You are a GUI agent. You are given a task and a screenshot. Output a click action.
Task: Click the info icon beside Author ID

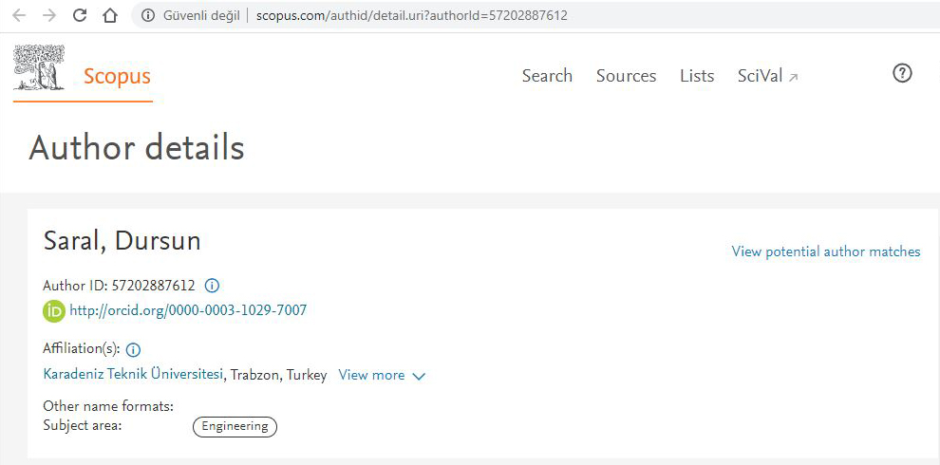[213, 285]
